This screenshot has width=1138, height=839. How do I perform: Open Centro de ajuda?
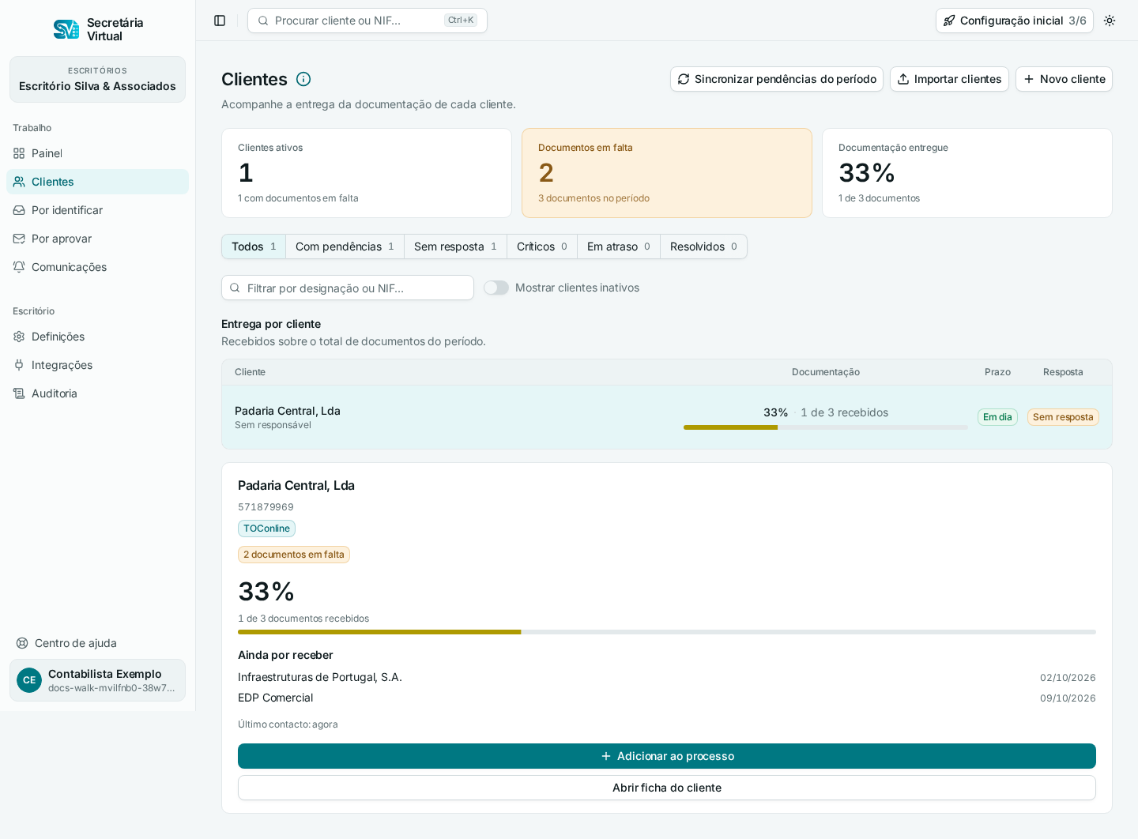(x=98, y=643)
